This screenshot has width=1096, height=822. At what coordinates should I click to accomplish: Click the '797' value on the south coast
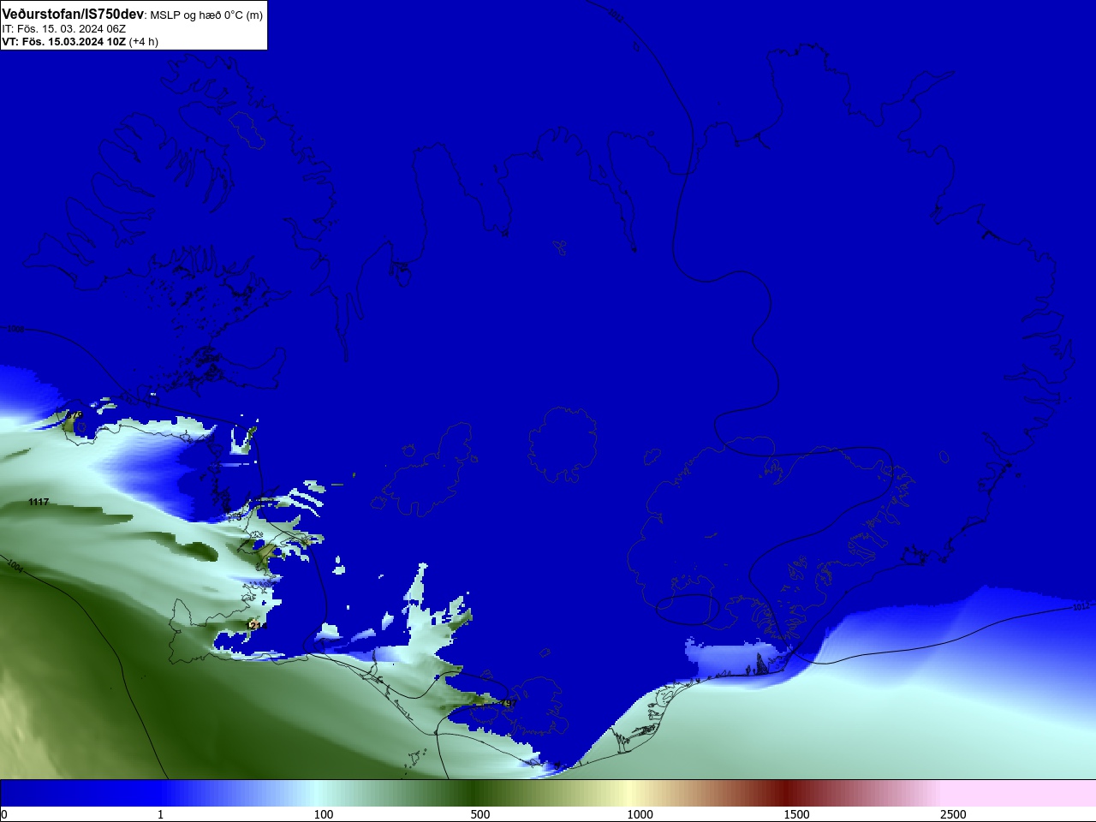tap(509, 703)
